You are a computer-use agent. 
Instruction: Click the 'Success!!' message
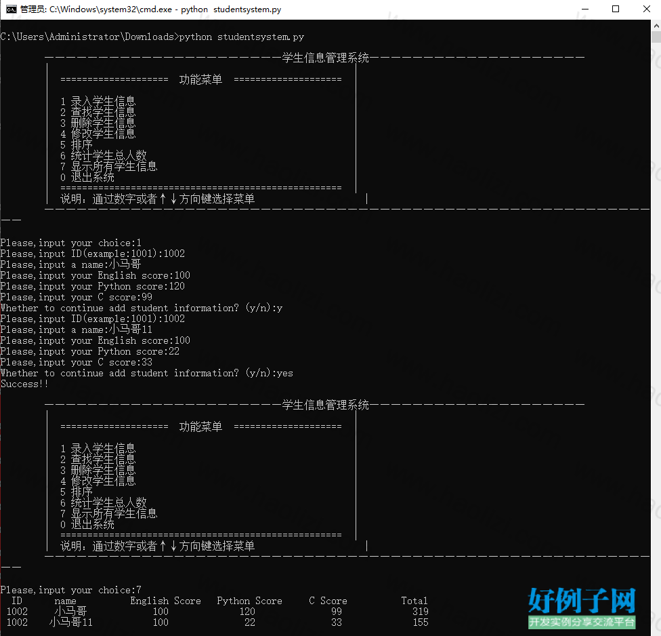(24, 384)
